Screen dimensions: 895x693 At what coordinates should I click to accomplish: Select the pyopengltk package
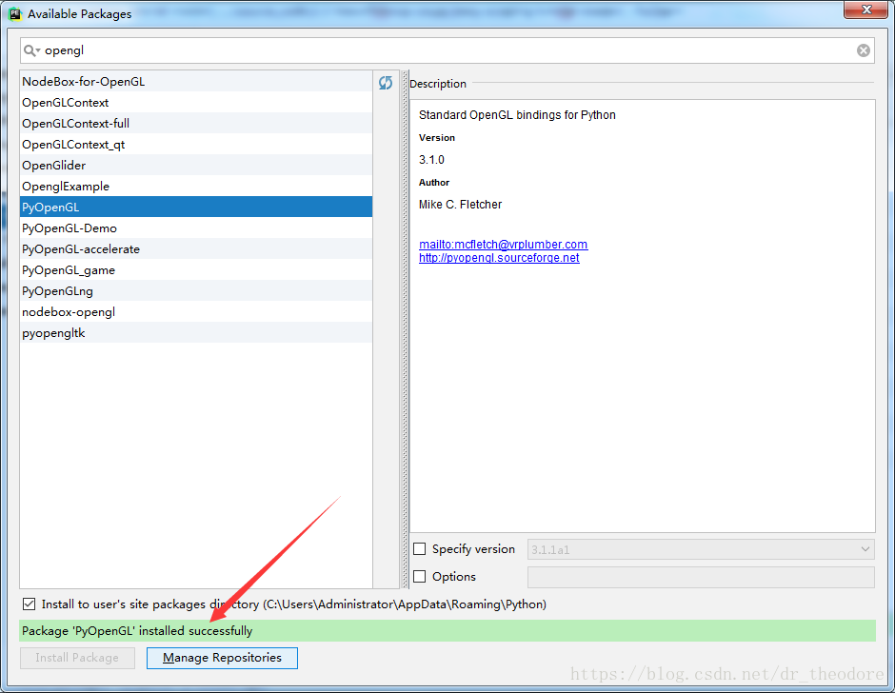(196, 332)
